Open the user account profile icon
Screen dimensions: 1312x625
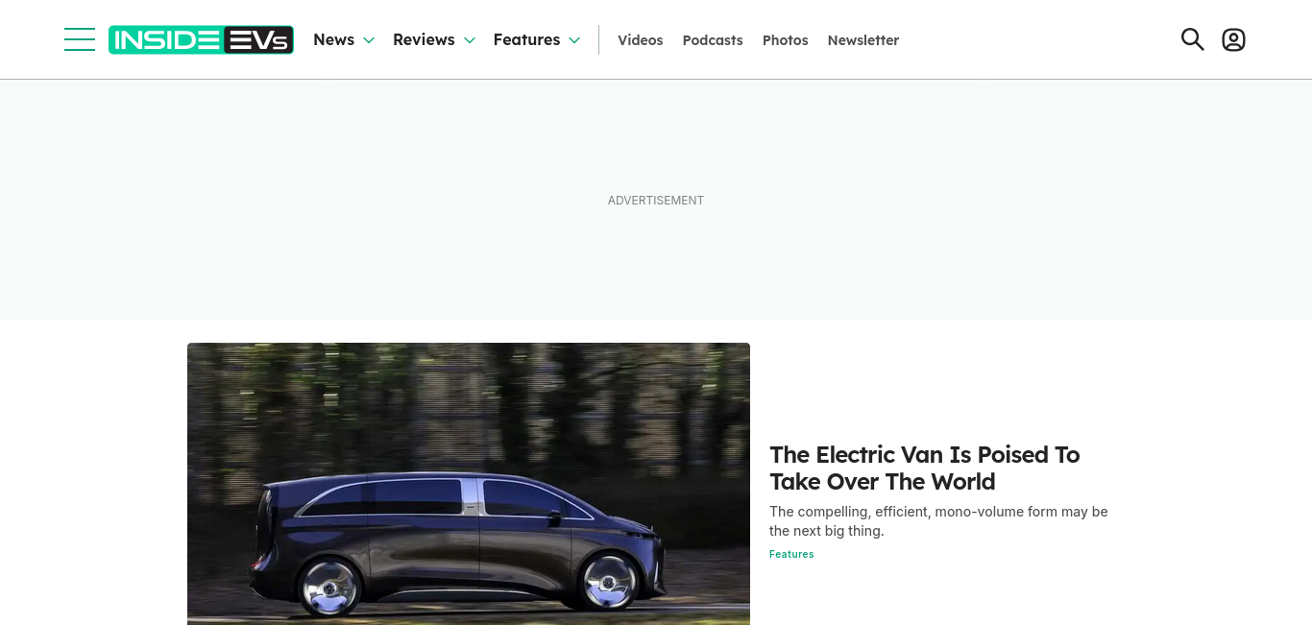click(1233, 39)
